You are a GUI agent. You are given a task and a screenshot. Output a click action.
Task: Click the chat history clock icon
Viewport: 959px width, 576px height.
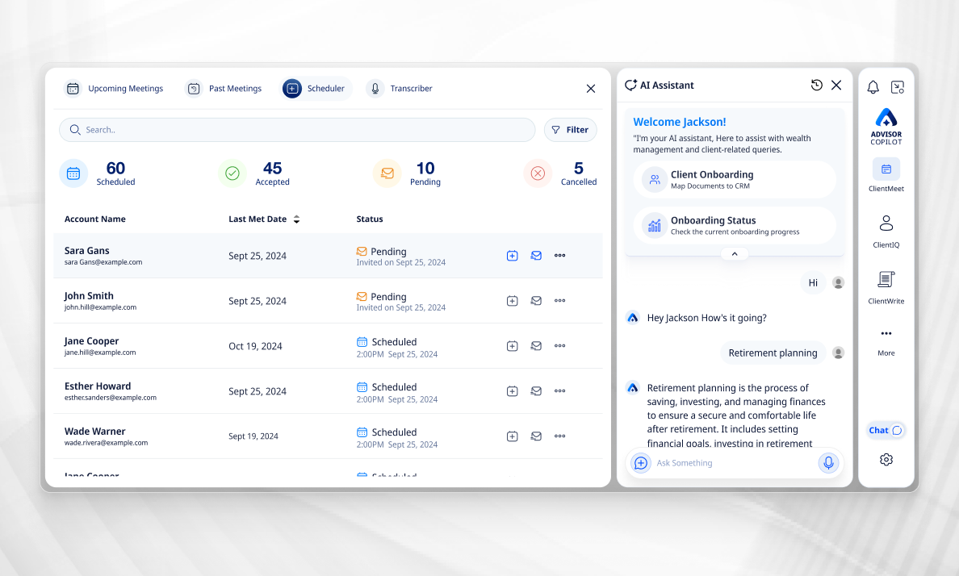click(x=817, y=86)
